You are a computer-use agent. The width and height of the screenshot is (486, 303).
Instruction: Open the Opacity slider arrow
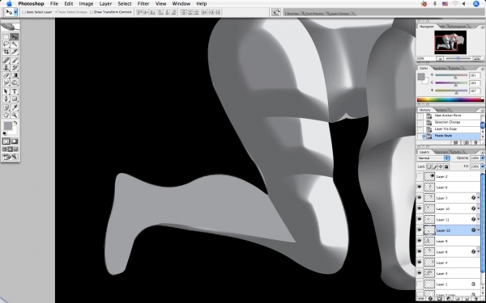click(x=482, y=158)
